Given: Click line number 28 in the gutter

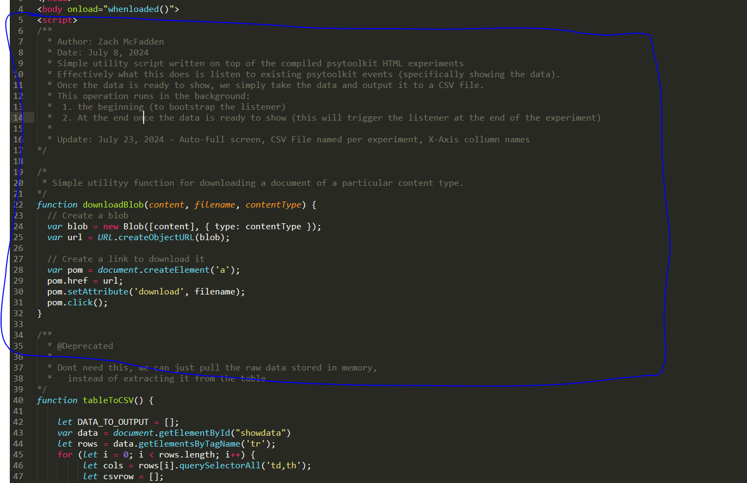Looking at the screenshot, I should click(x=18, y=270).
